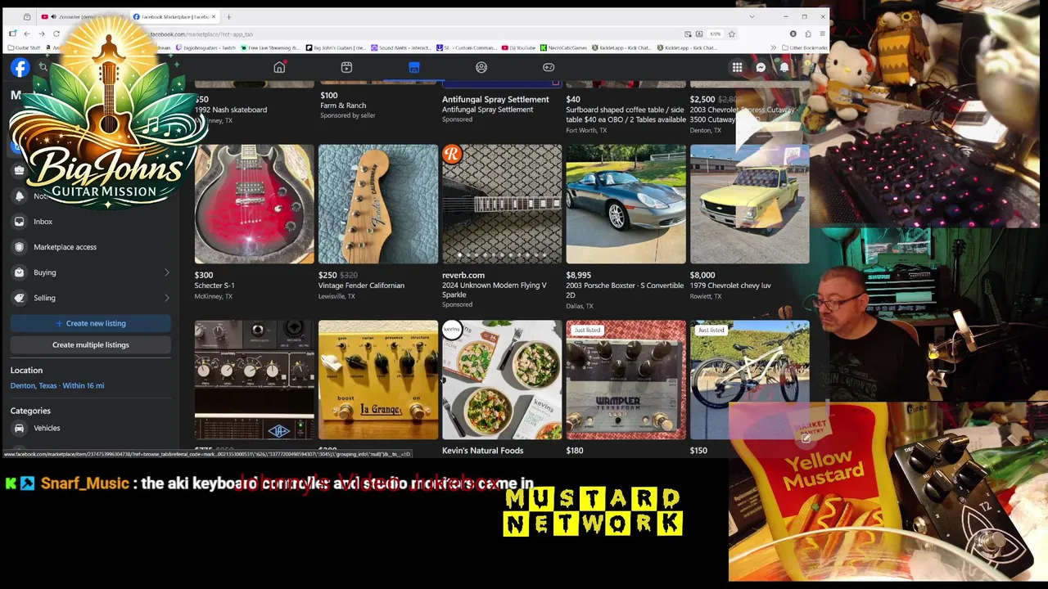1048x589 pixels.
Task: Open Vintage Fender Californian listing photo
Action: [x=378, y=205]
